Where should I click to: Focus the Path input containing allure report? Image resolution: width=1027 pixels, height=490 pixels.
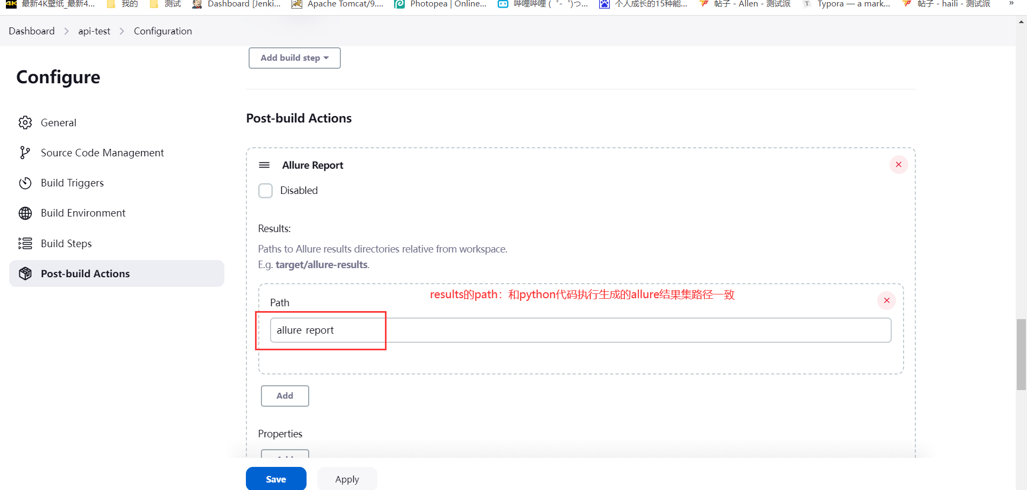(x=580, y=330)
